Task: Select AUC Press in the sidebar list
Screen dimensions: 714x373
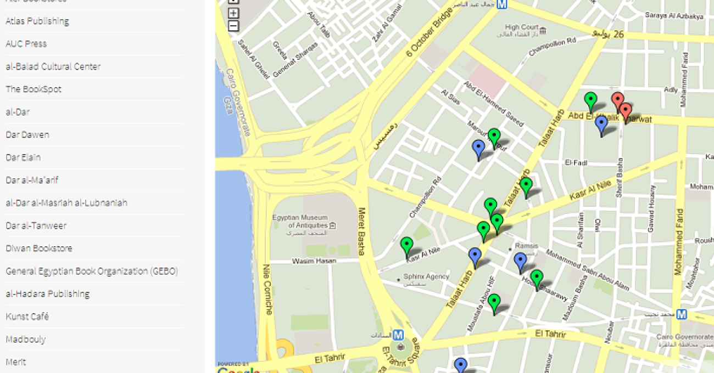Action: pyautogui.click(x=26, y=44)
